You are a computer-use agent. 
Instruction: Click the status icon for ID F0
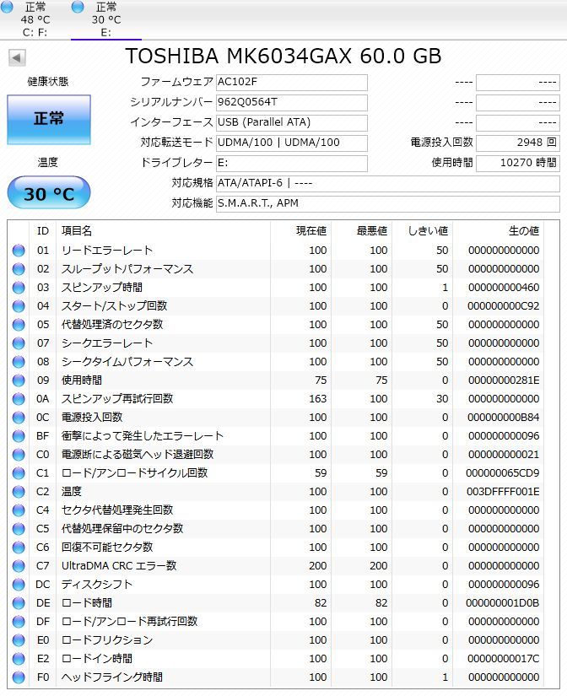tap(19, 677)
